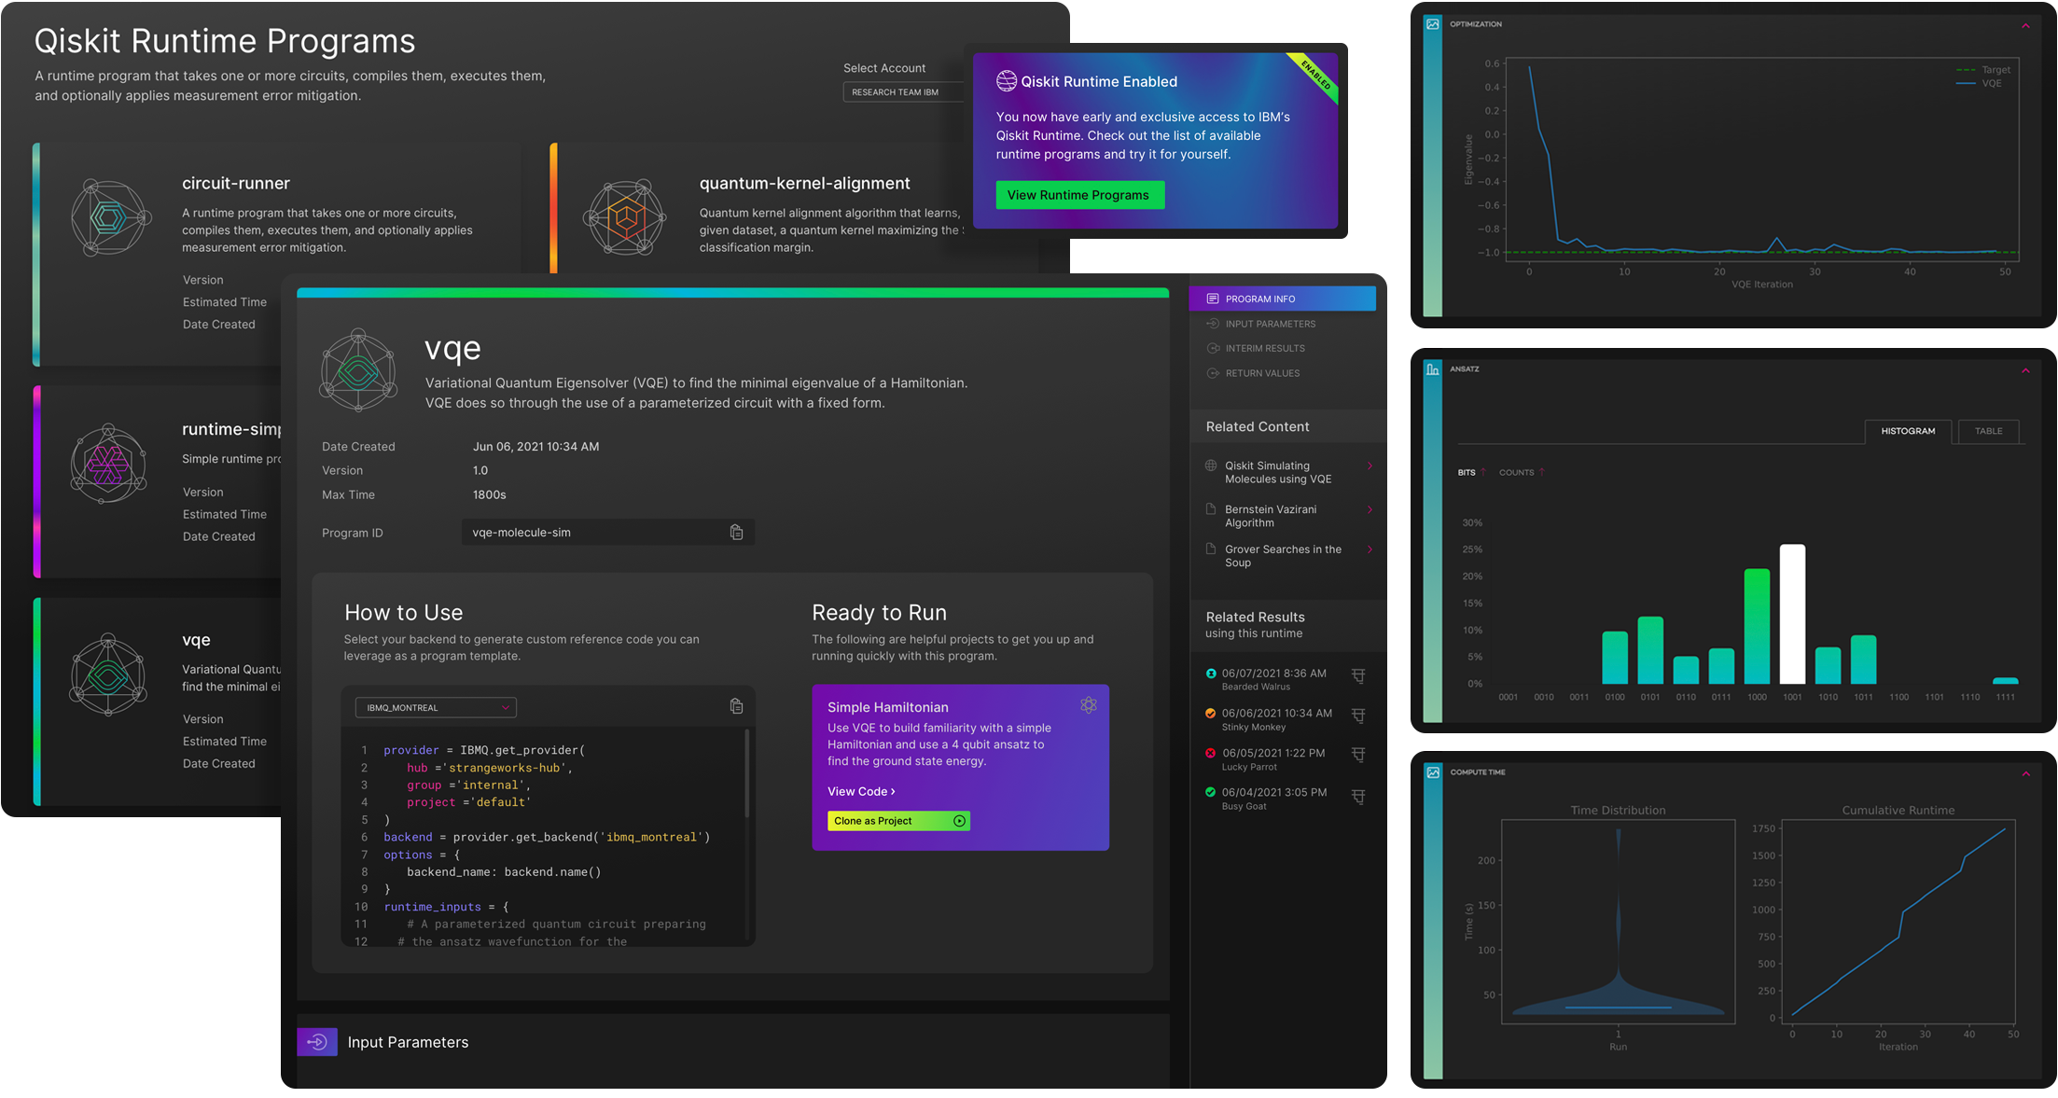Copy the Program ID vqe-molecule-sim

[736, 532]
